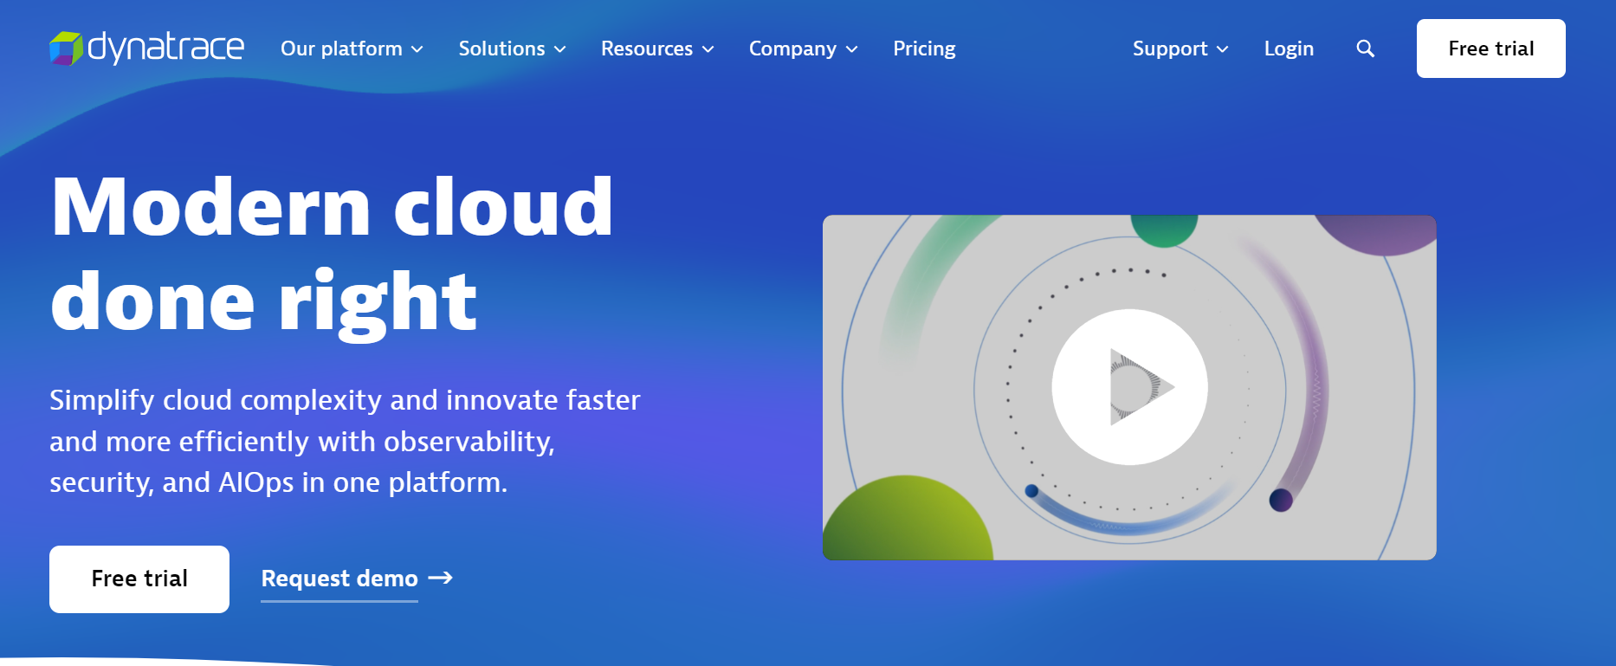Expand the Support chevron
This screenshot has height=666, width=1616.
coord(1223,49)
